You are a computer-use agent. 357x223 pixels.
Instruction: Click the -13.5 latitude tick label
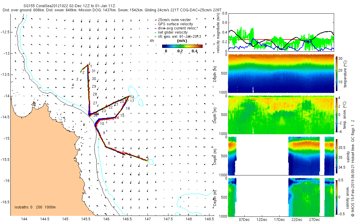click(5, 75)
